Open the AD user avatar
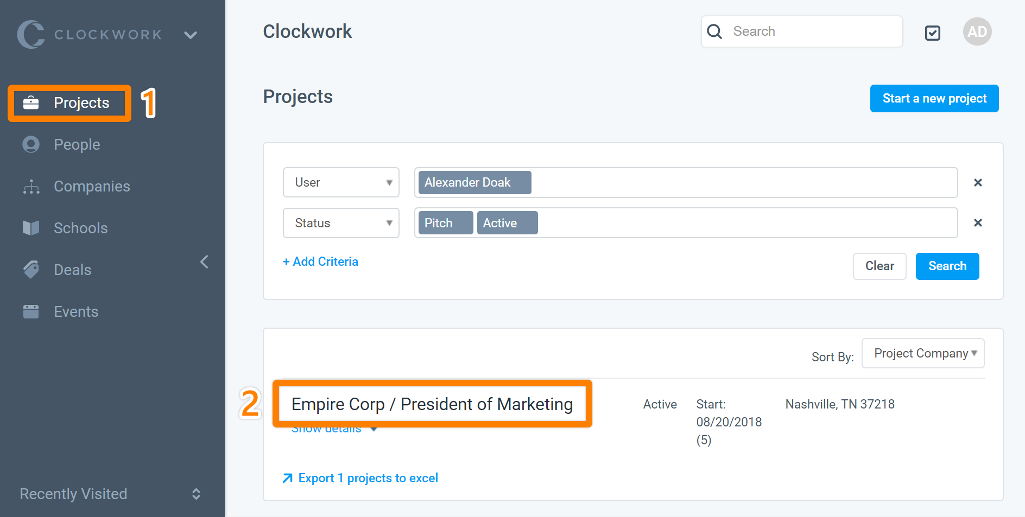 coord(977,32)
